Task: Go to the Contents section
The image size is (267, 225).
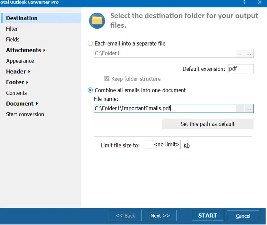Action: coord(16,93)
